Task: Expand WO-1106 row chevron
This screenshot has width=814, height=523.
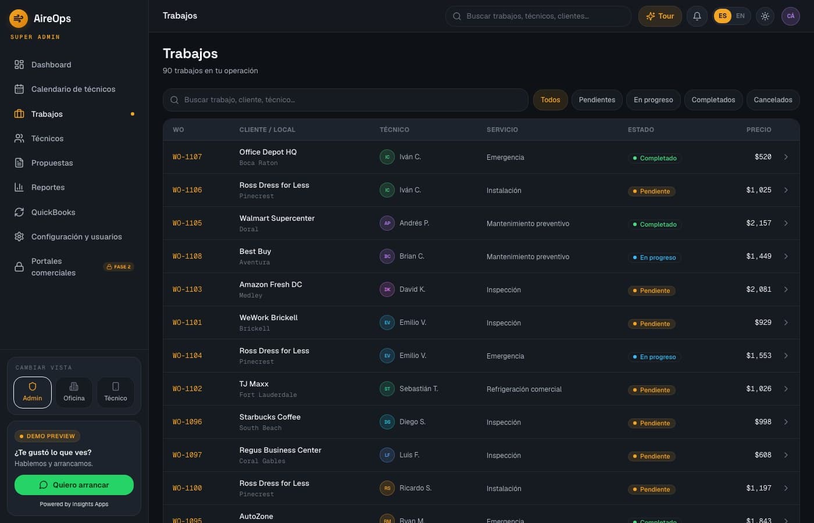Action: pos(786,190)
